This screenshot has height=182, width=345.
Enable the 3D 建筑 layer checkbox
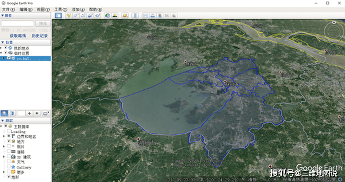pos(9,156)
